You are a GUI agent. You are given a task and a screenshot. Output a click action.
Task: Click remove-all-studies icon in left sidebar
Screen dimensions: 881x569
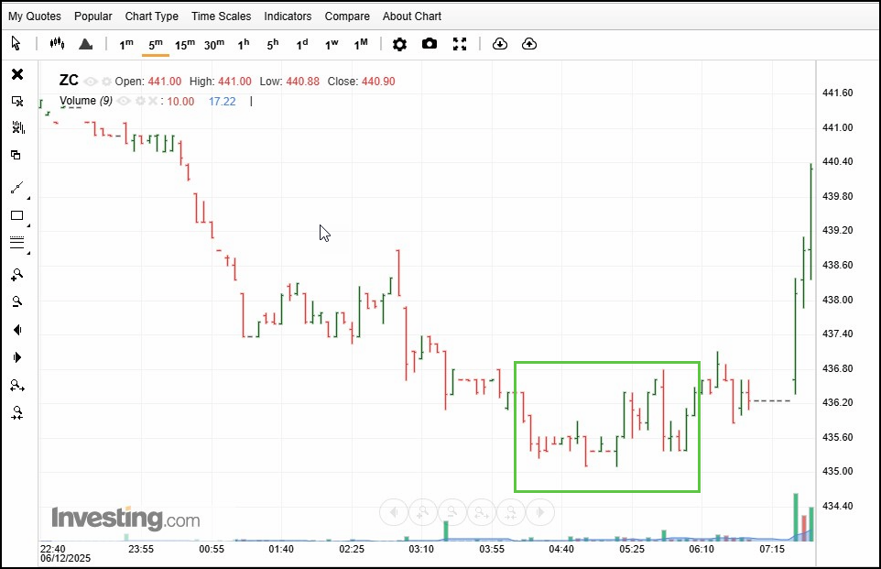tap(18, 127)
